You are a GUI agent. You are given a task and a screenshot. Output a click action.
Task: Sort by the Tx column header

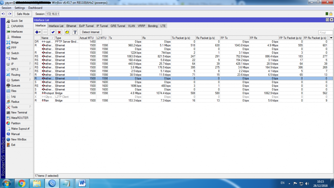(125, 38)
